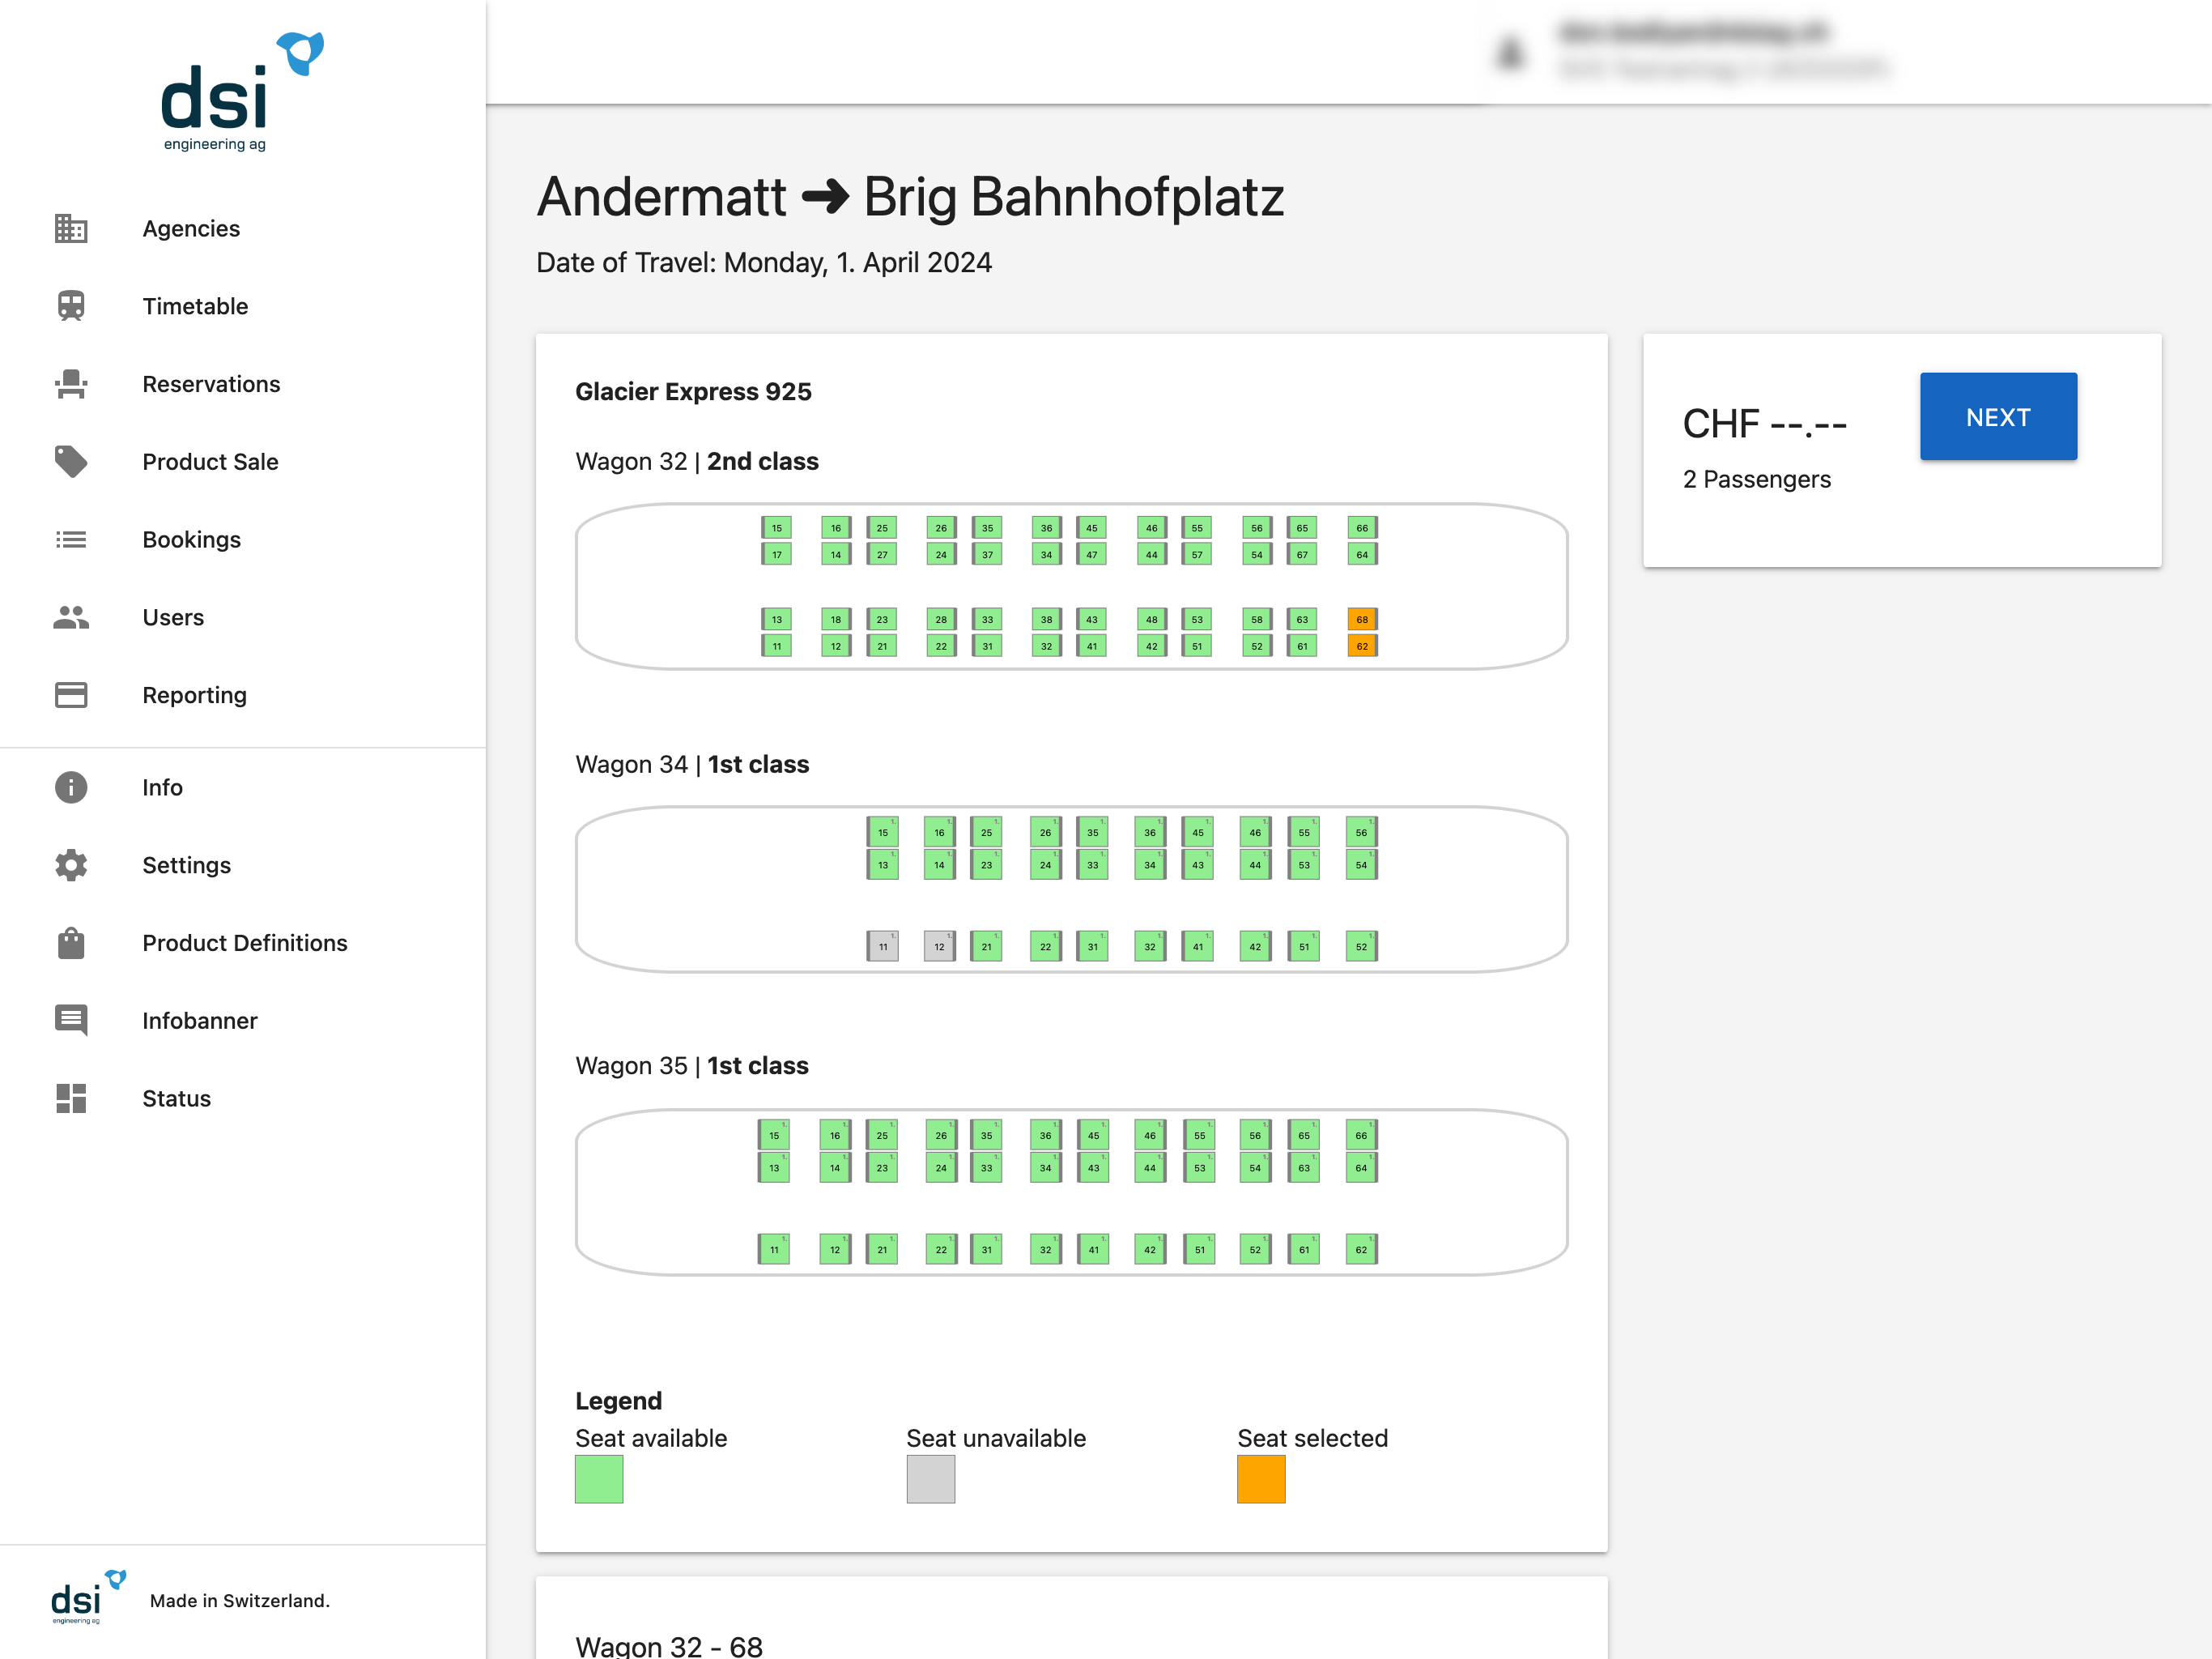Select seat 11 in Wagon 35
The height and width of the screenshot is (1659, 2212).
coord(774,1249)
